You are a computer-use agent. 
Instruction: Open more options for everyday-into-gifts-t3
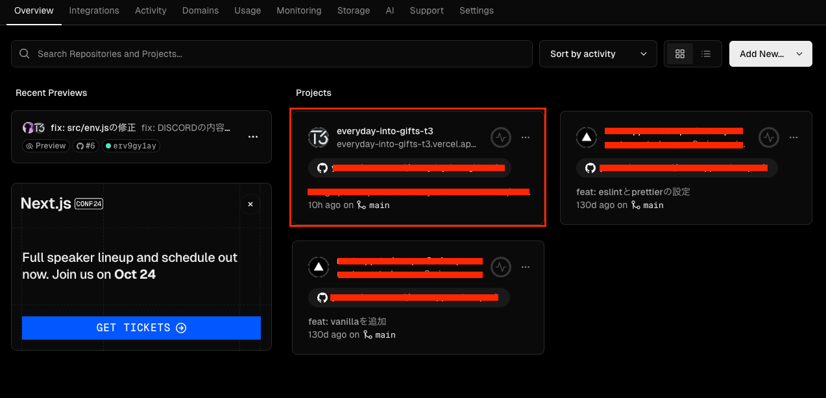click(526, 137)
